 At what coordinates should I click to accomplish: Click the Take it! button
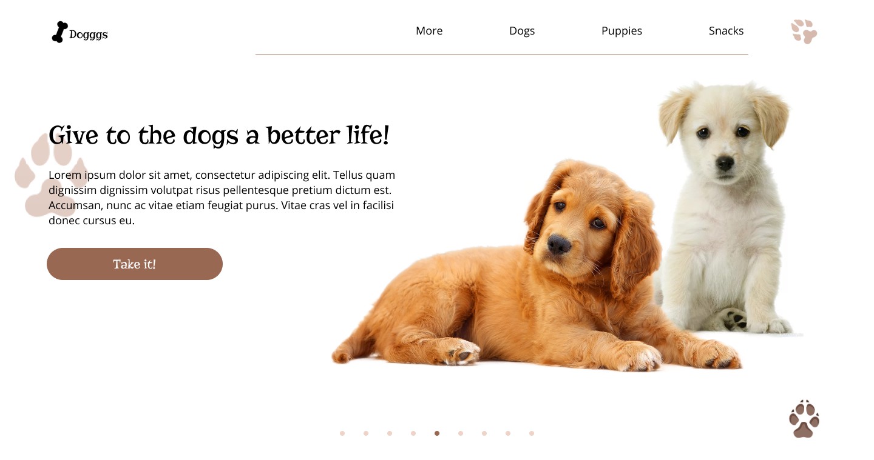click(135, 264)
